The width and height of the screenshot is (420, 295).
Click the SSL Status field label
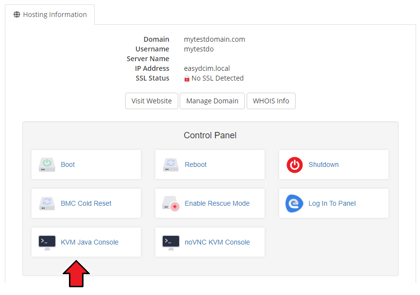pos(152,78)
